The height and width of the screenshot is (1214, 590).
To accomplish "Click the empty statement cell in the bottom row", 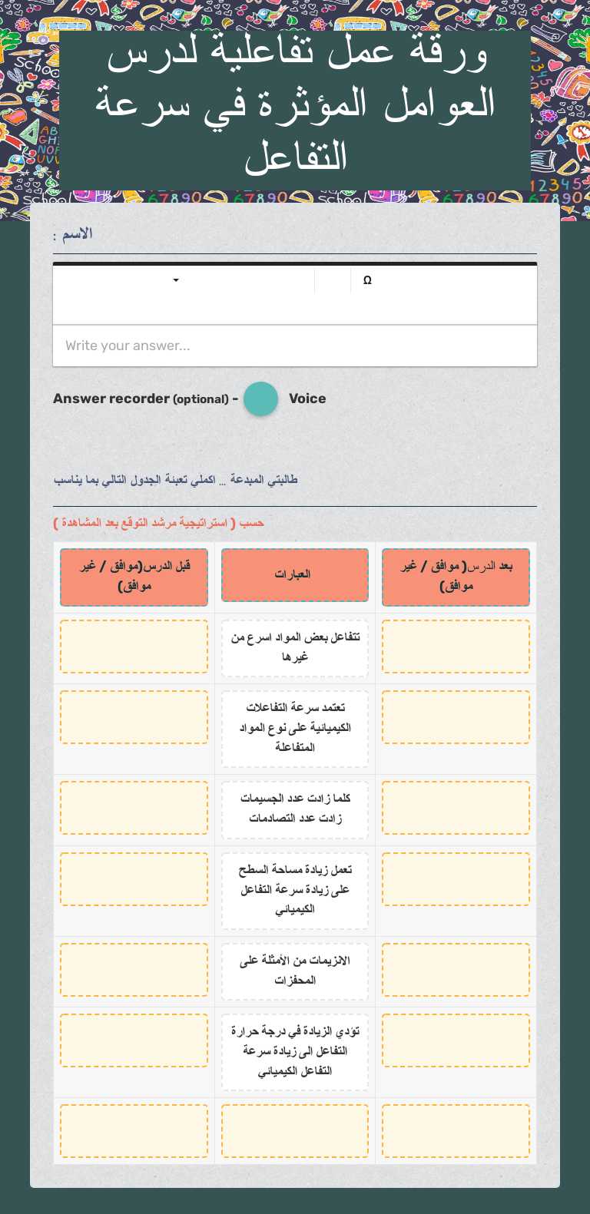I will [x=295, y=1130].
